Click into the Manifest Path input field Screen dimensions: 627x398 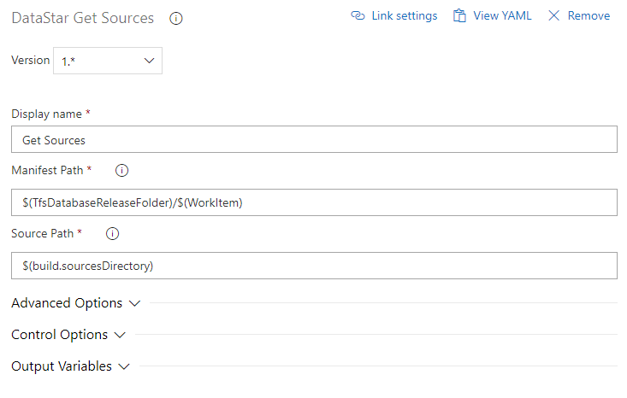tap(314, 202)
